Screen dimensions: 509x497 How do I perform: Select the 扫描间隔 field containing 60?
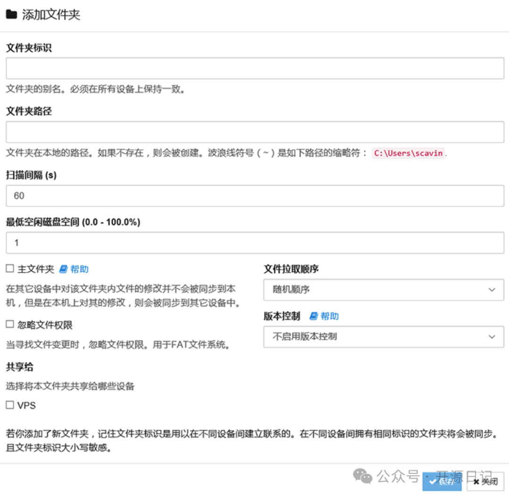coord(254,196)
